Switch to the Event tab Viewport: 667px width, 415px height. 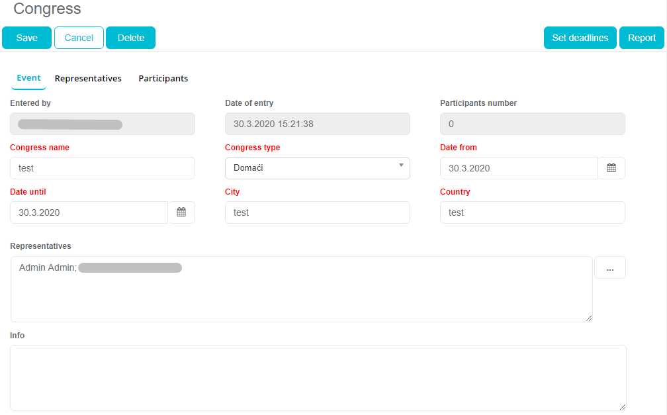[x=28, y=78]
